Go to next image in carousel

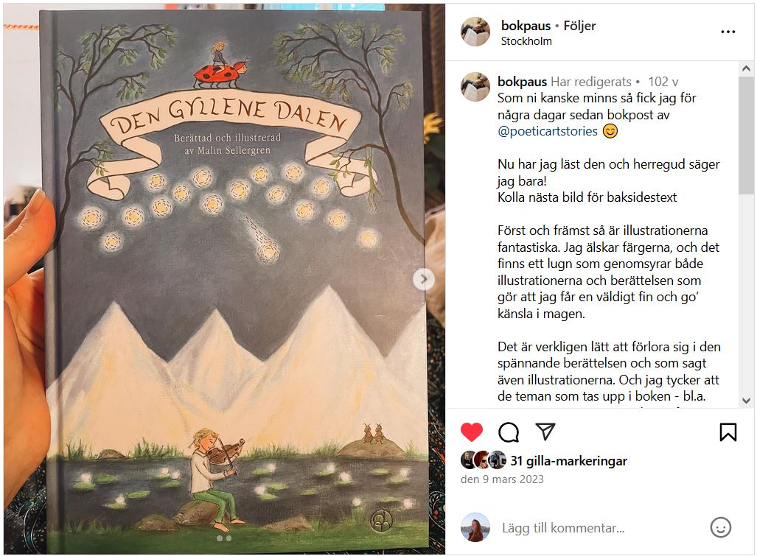424,279
